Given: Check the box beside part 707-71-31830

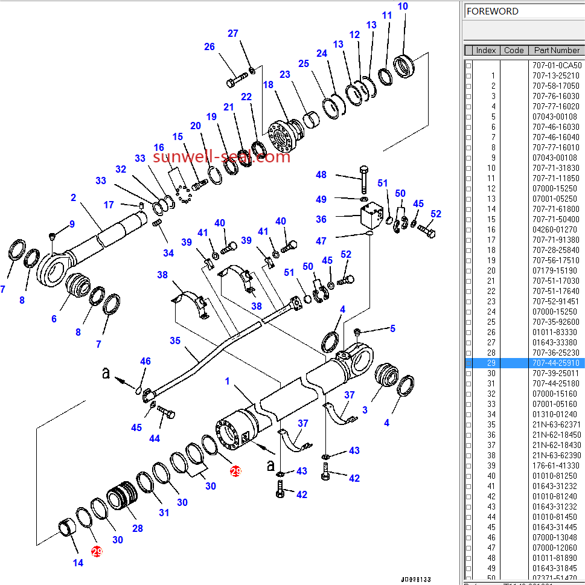Looking at the screenshot, I should click(x=468, y=168).
